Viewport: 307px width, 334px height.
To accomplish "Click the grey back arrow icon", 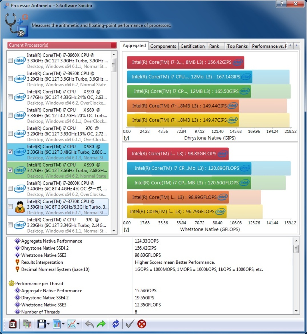I will [x=89, y=324].
